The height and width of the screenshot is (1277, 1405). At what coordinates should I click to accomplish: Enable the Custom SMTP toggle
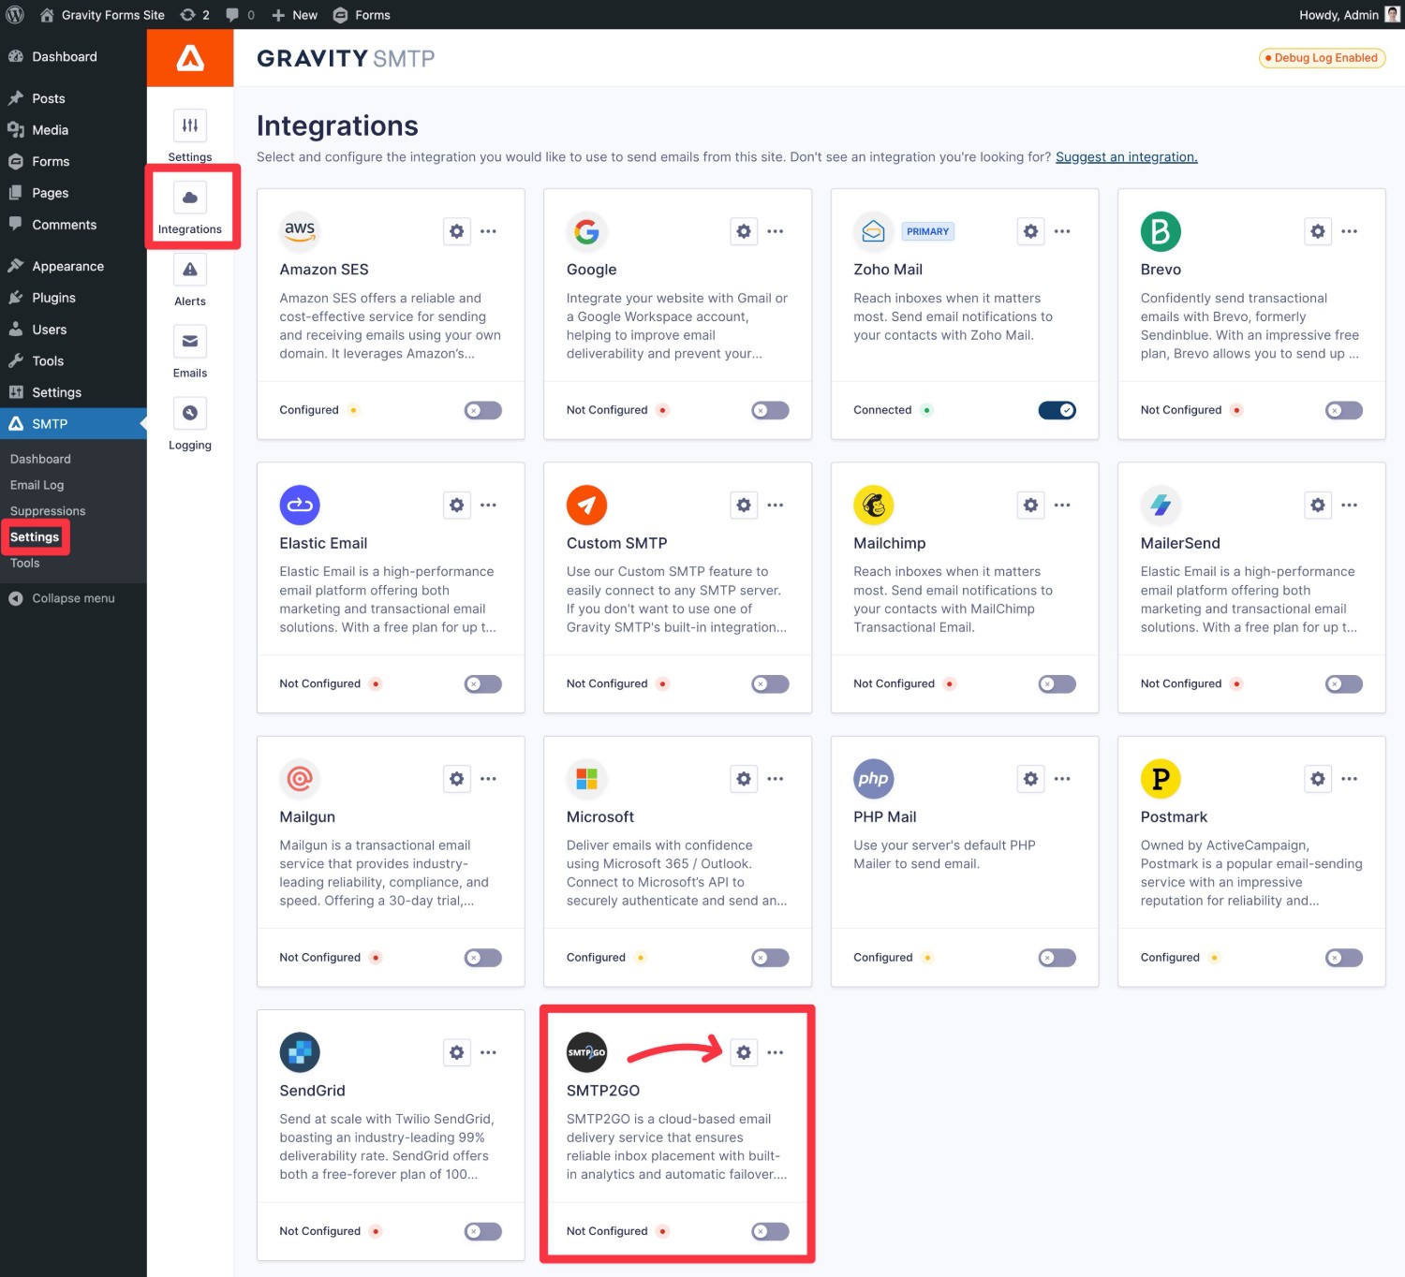pos(770,684)
